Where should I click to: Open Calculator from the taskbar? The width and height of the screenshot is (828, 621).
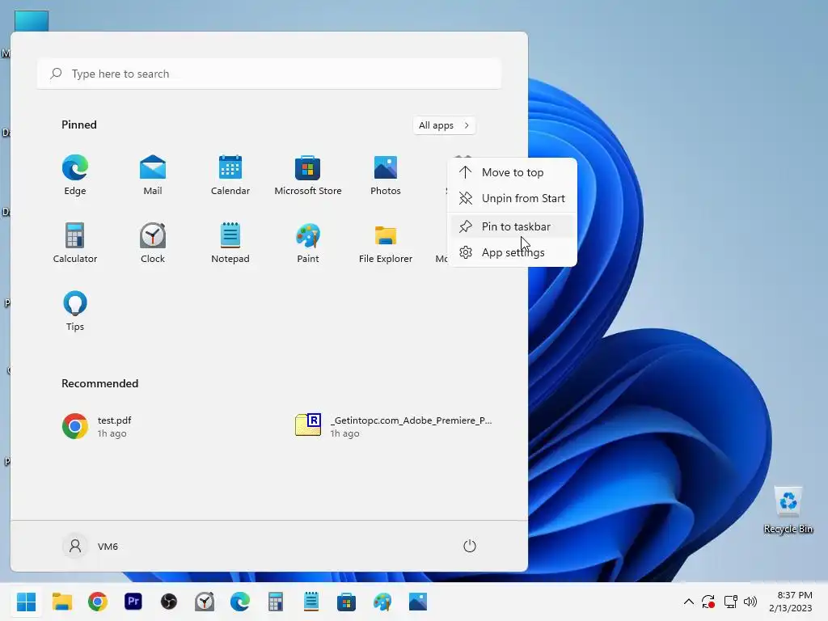pyautogui.click(x=276, y=602)
